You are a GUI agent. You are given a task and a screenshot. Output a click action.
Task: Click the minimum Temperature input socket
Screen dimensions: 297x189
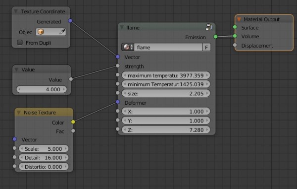(118, 84)
